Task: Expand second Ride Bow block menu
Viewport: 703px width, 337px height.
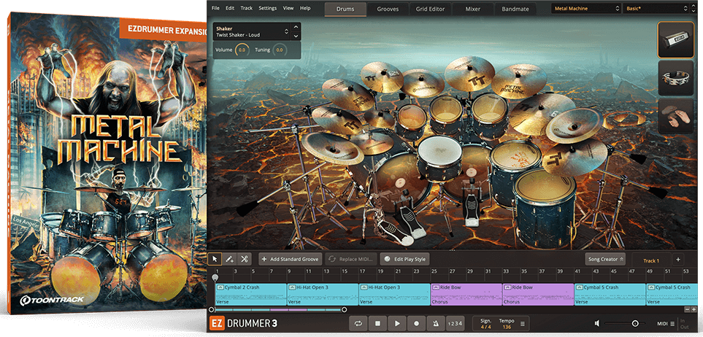Action: point(507,287)
